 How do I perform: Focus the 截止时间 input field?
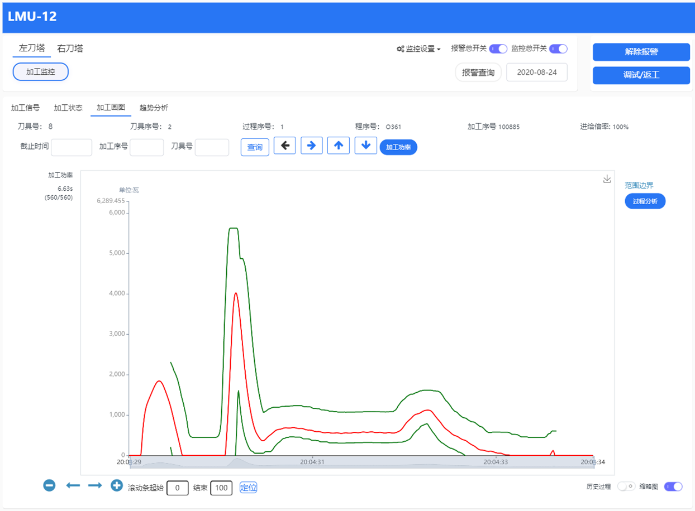(x=72, y=147)
